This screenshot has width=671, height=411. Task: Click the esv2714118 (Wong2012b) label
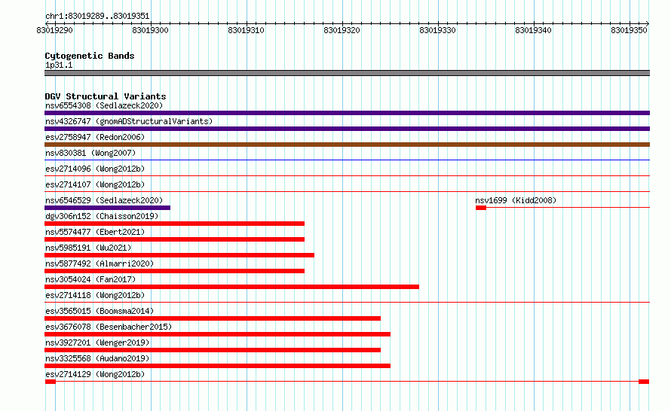(95, 295)
